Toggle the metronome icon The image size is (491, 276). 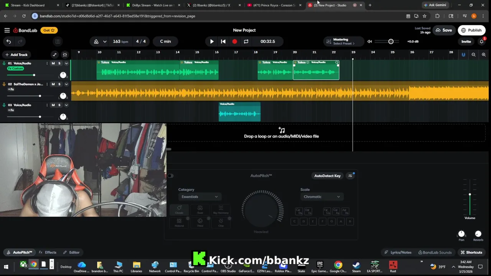(96, 41)
